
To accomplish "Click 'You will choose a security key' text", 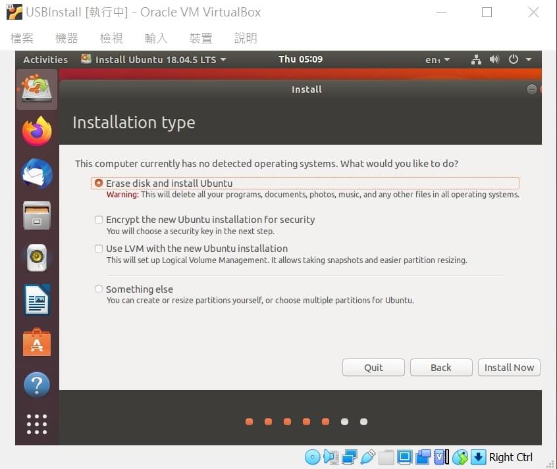I will (x=190, y=231).
